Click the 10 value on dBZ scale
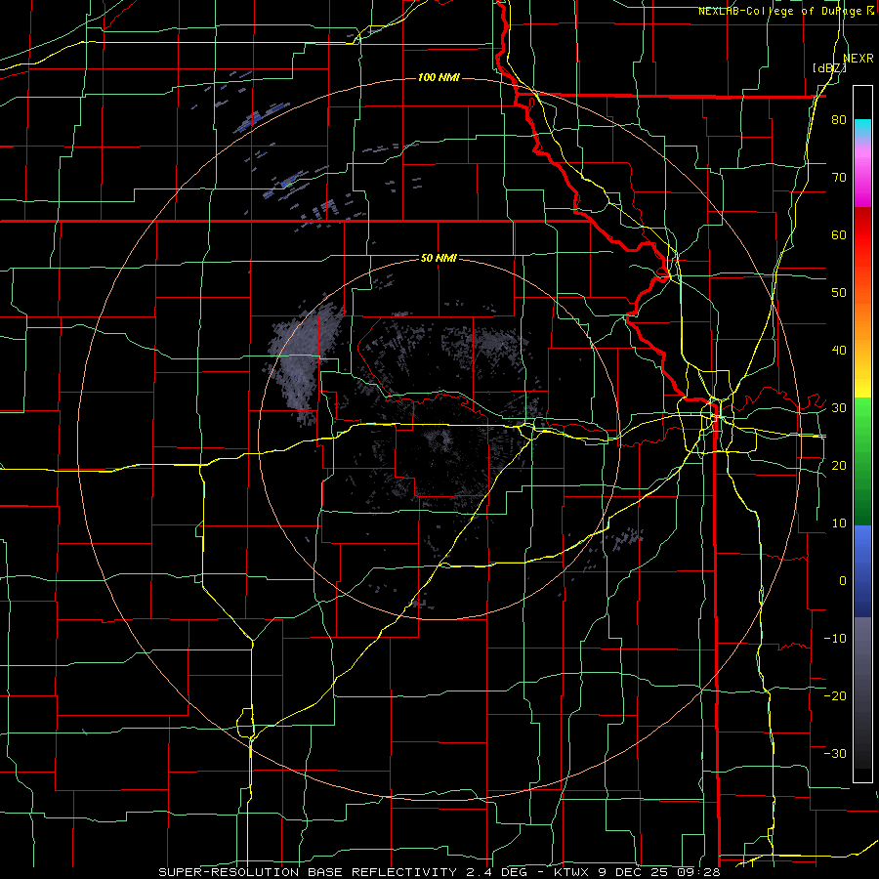 839,523
